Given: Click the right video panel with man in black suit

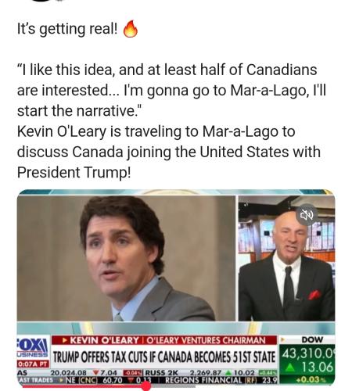Looking at the screenshot, I should pos(286,258).
